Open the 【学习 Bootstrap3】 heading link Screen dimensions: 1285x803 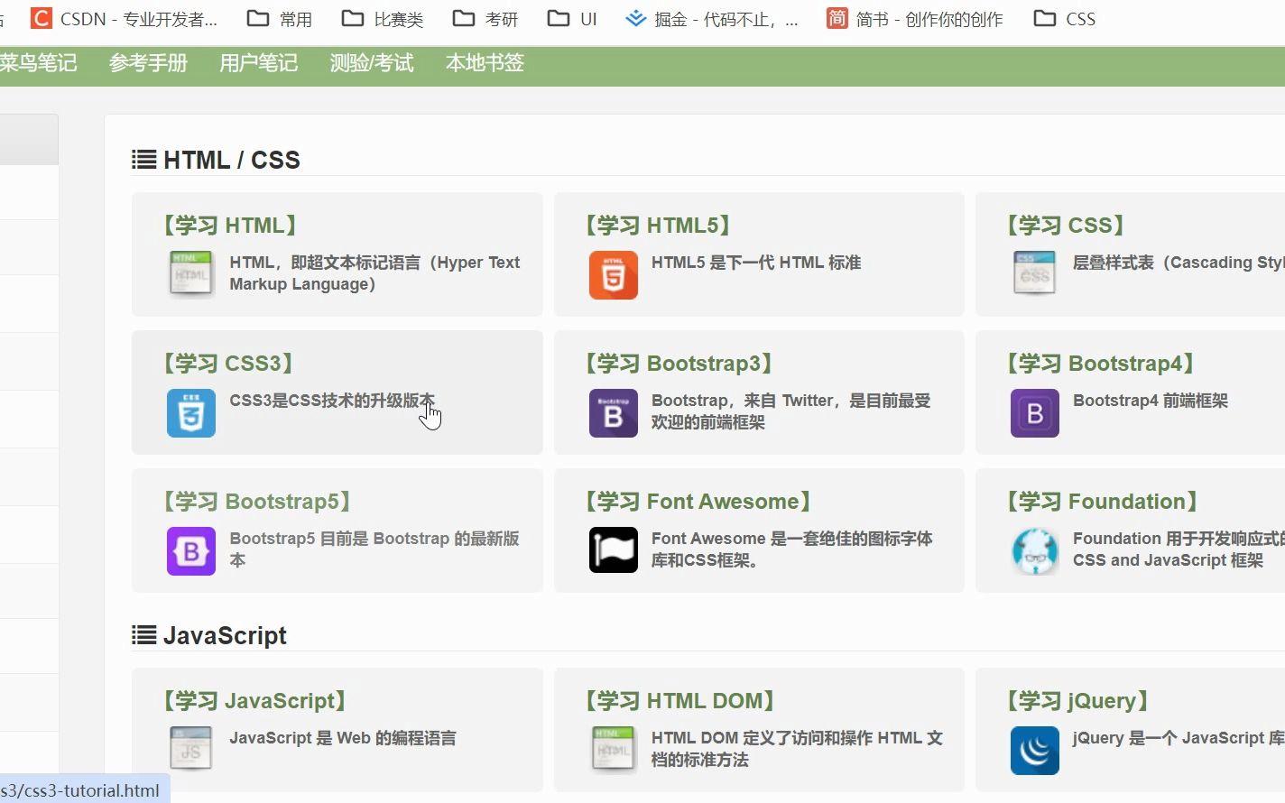click(x=679, y=363)
